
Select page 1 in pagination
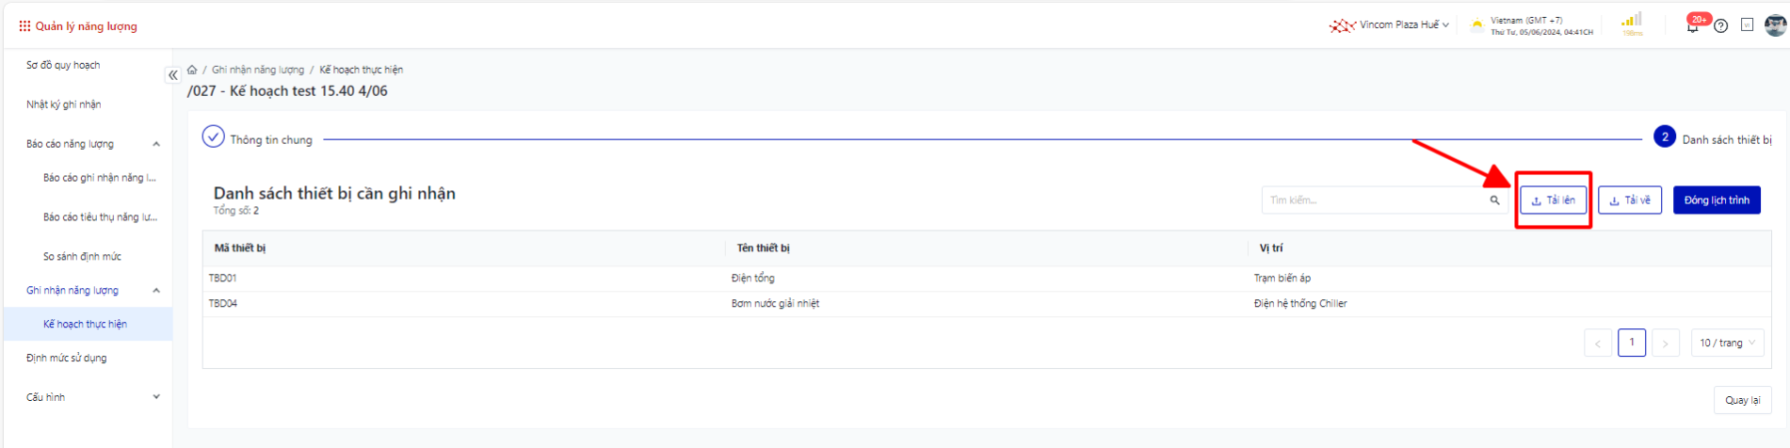[1631, 343]
